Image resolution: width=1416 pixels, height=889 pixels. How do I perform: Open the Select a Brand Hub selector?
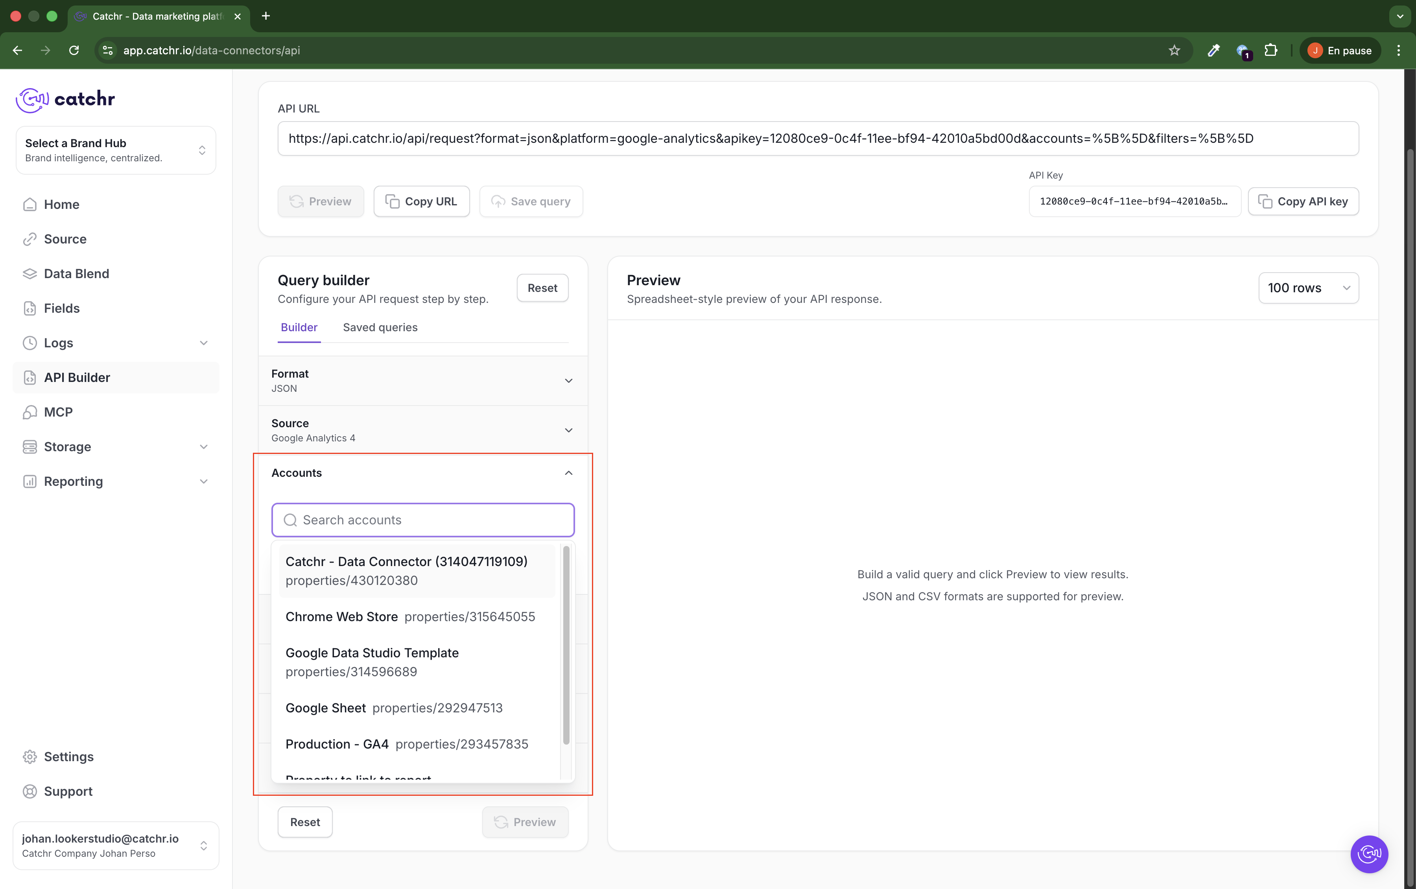pos(116,150)
